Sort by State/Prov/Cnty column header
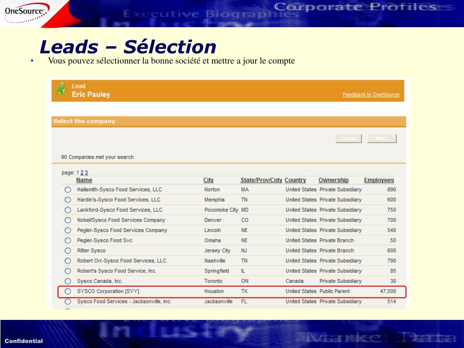The image size is (464, 348). click(261, 180)
